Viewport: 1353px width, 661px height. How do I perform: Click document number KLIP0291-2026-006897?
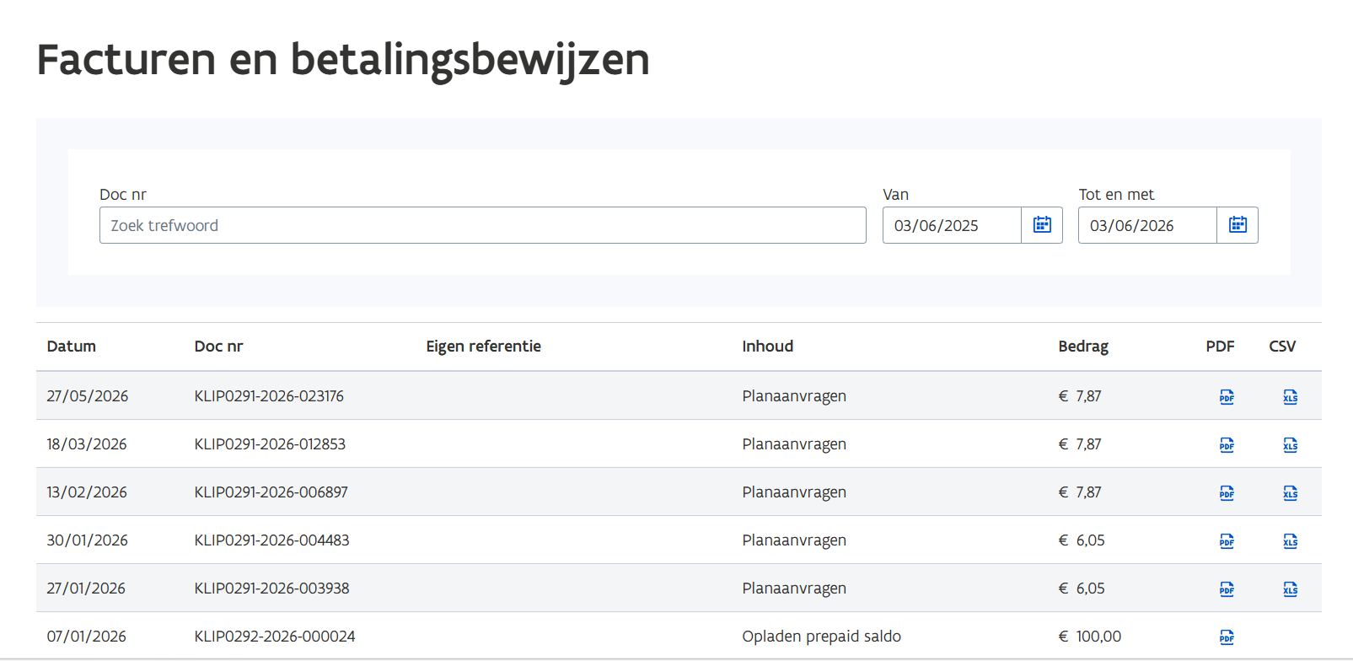[x=271, y=492]
